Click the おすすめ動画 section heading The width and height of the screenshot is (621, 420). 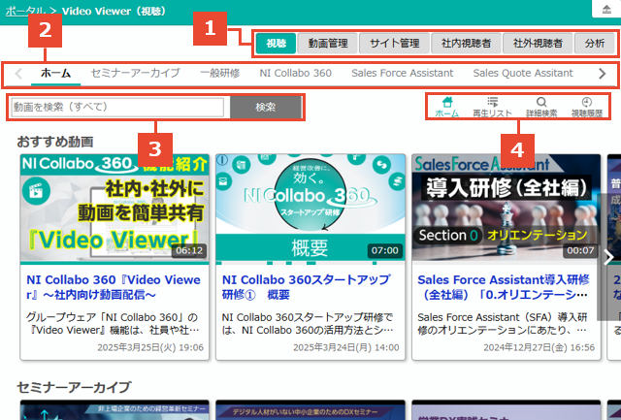55,142
